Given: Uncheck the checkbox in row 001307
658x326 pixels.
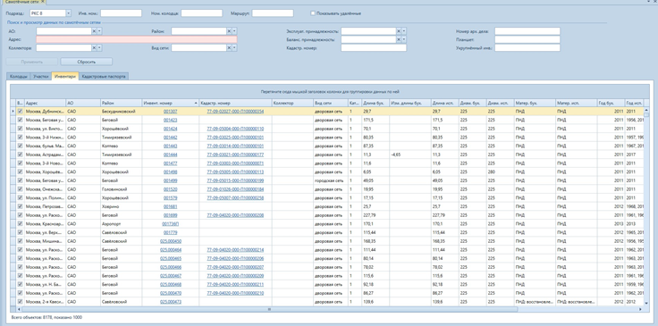Looking at the screenshot, I should click(x=21, y=112).
